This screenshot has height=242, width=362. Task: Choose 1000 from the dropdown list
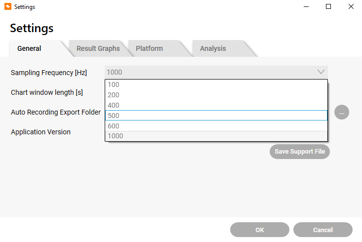pyautogui.click(x=216, y=136)
